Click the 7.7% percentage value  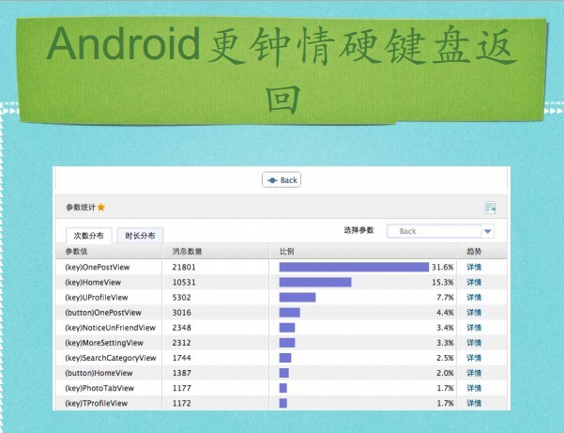point(445,298)
